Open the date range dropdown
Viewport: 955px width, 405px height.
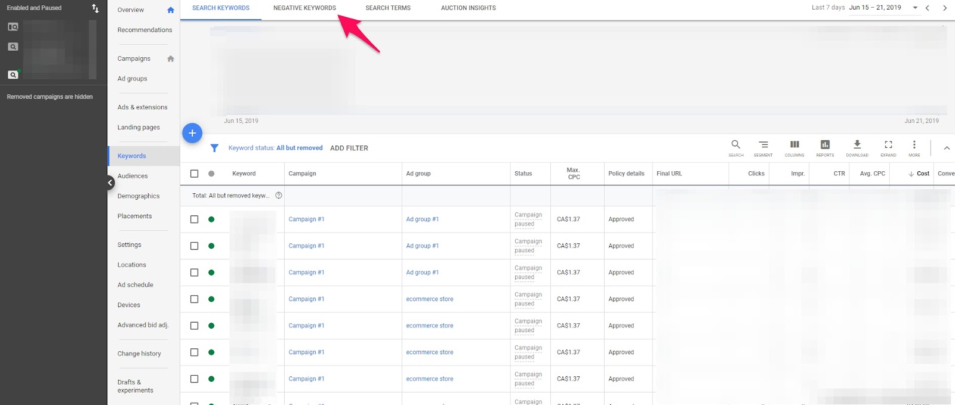pyautogui.click(x=915, y=8)
